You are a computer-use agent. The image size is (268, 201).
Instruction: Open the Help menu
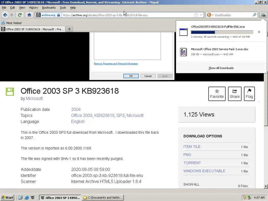click(73, 8)
